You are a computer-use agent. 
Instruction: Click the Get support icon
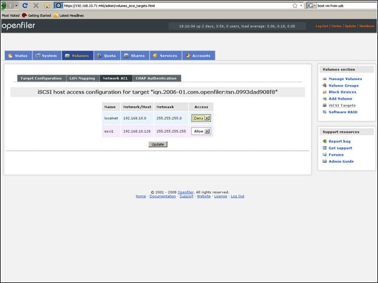324,148
